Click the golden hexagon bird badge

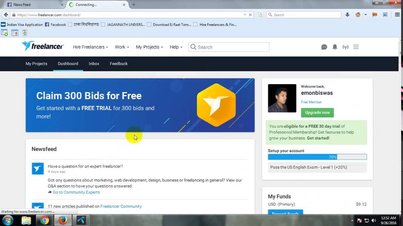[216, 105]
